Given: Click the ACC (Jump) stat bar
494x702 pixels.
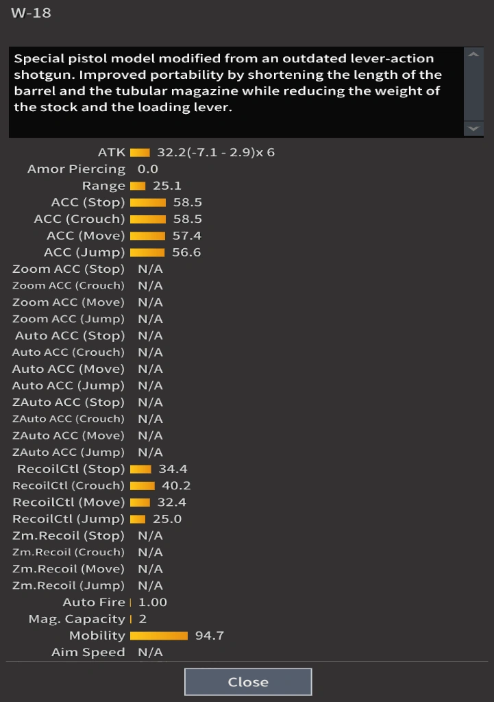Looking at the screenshot, I should point(147,252).
